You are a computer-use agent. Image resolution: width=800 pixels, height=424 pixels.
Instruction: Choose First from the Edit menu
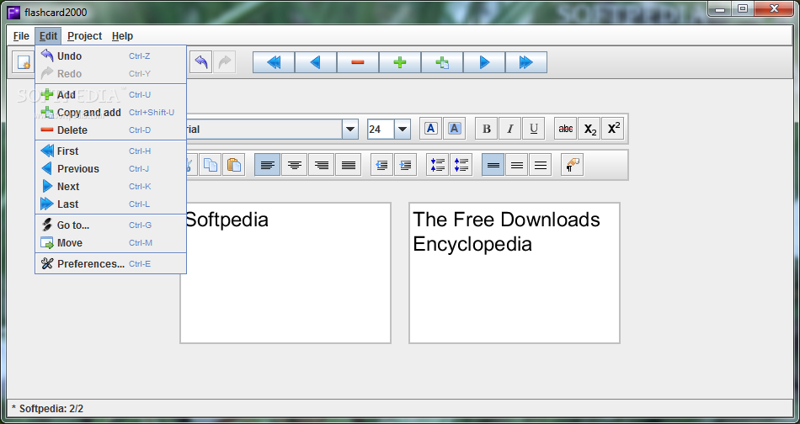[x=110, y=151]
